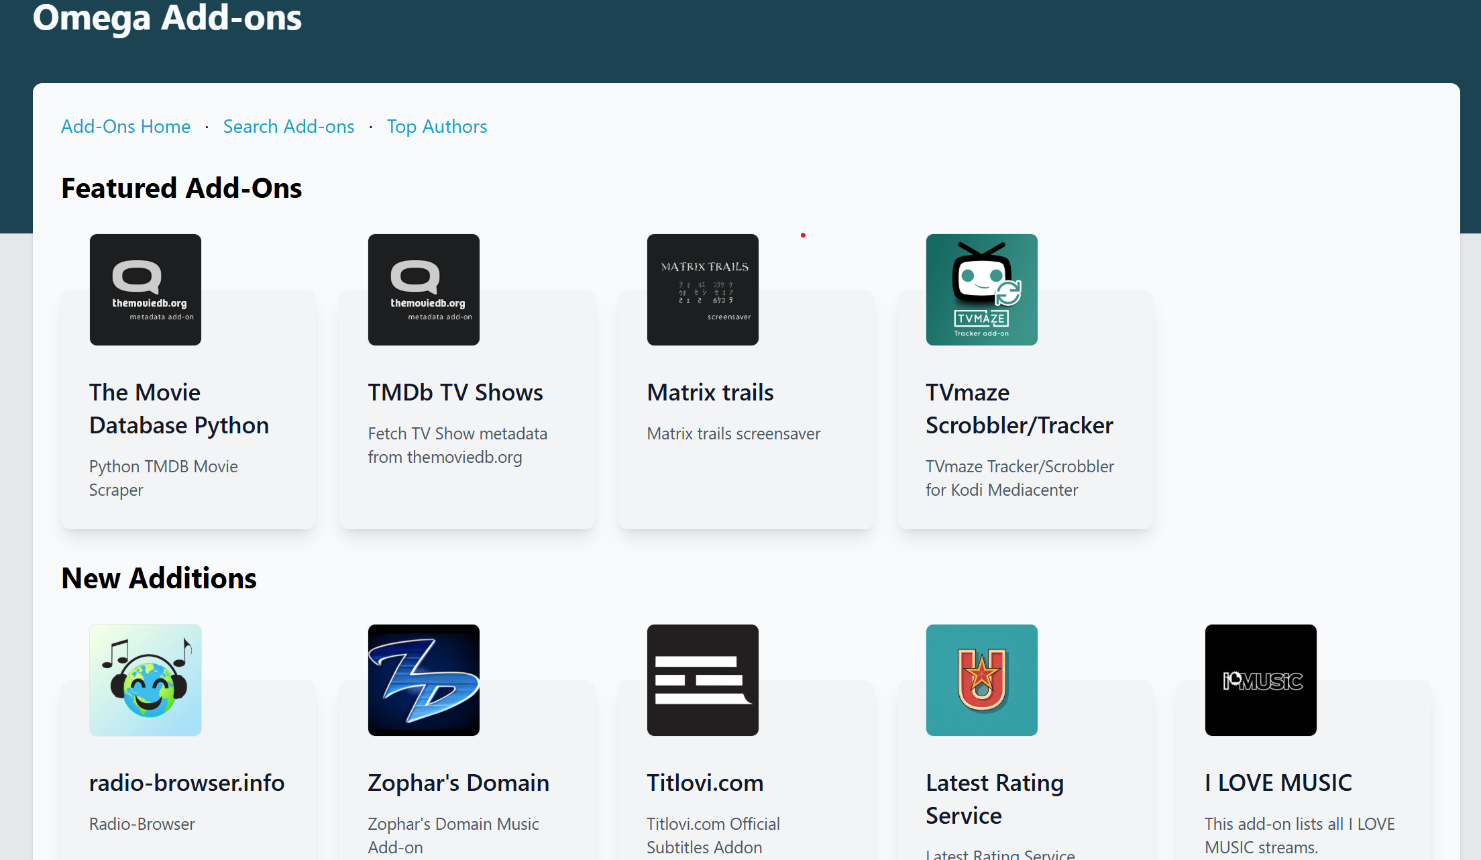This screenshot has width=1481, height=860.
Task: View the Top Authors list
Action: pos(437,126)
